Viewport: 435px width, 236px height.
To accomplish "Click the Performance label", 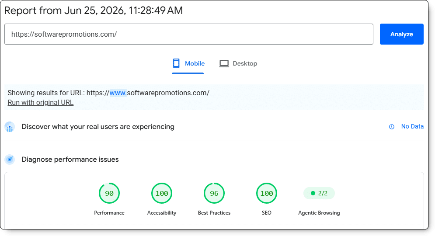I will coord(109,213).
